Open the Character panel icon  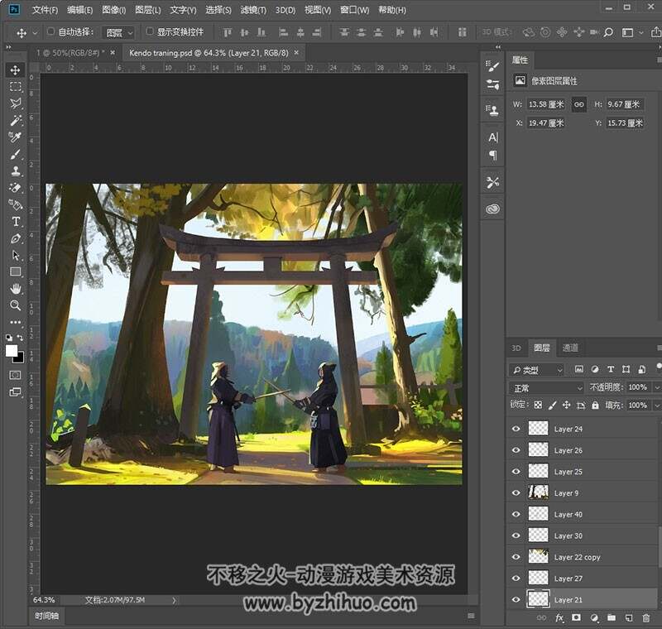[492, 137]
